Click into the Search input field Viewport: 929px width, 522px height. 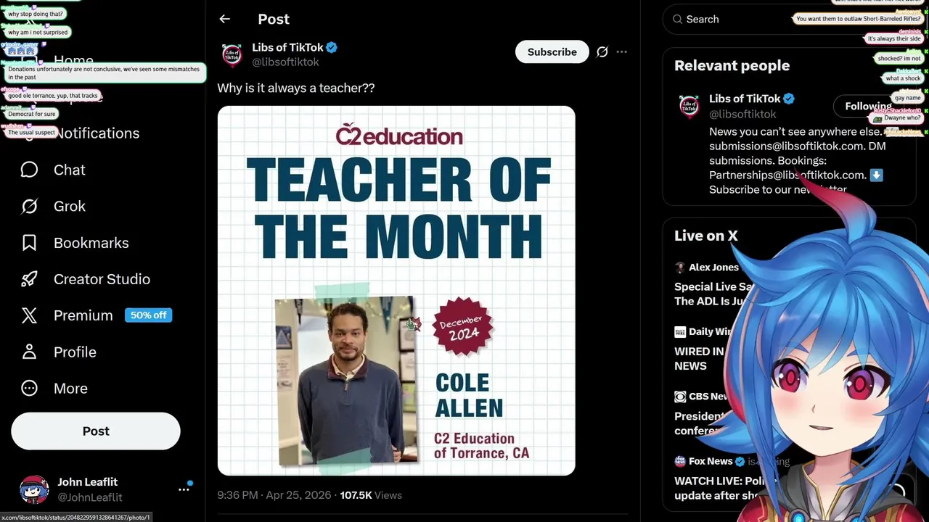tap(733, 20)
